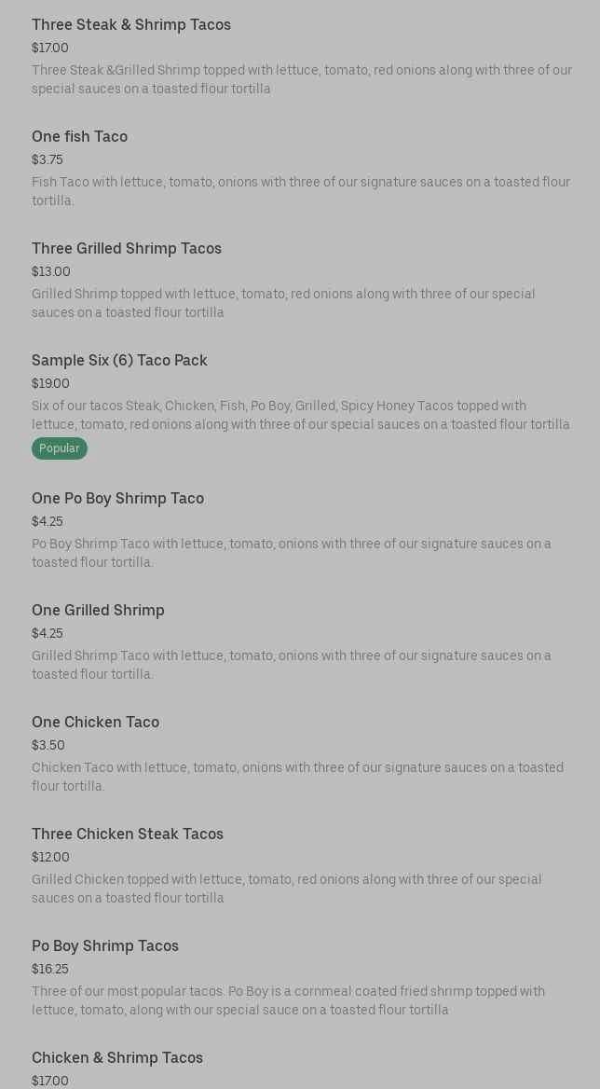Click the $19.00 price of the Taco Pack
Image resolution: width=600 pixels, height=1089 pixels.
pyautogui.click(x=50, y=384)
